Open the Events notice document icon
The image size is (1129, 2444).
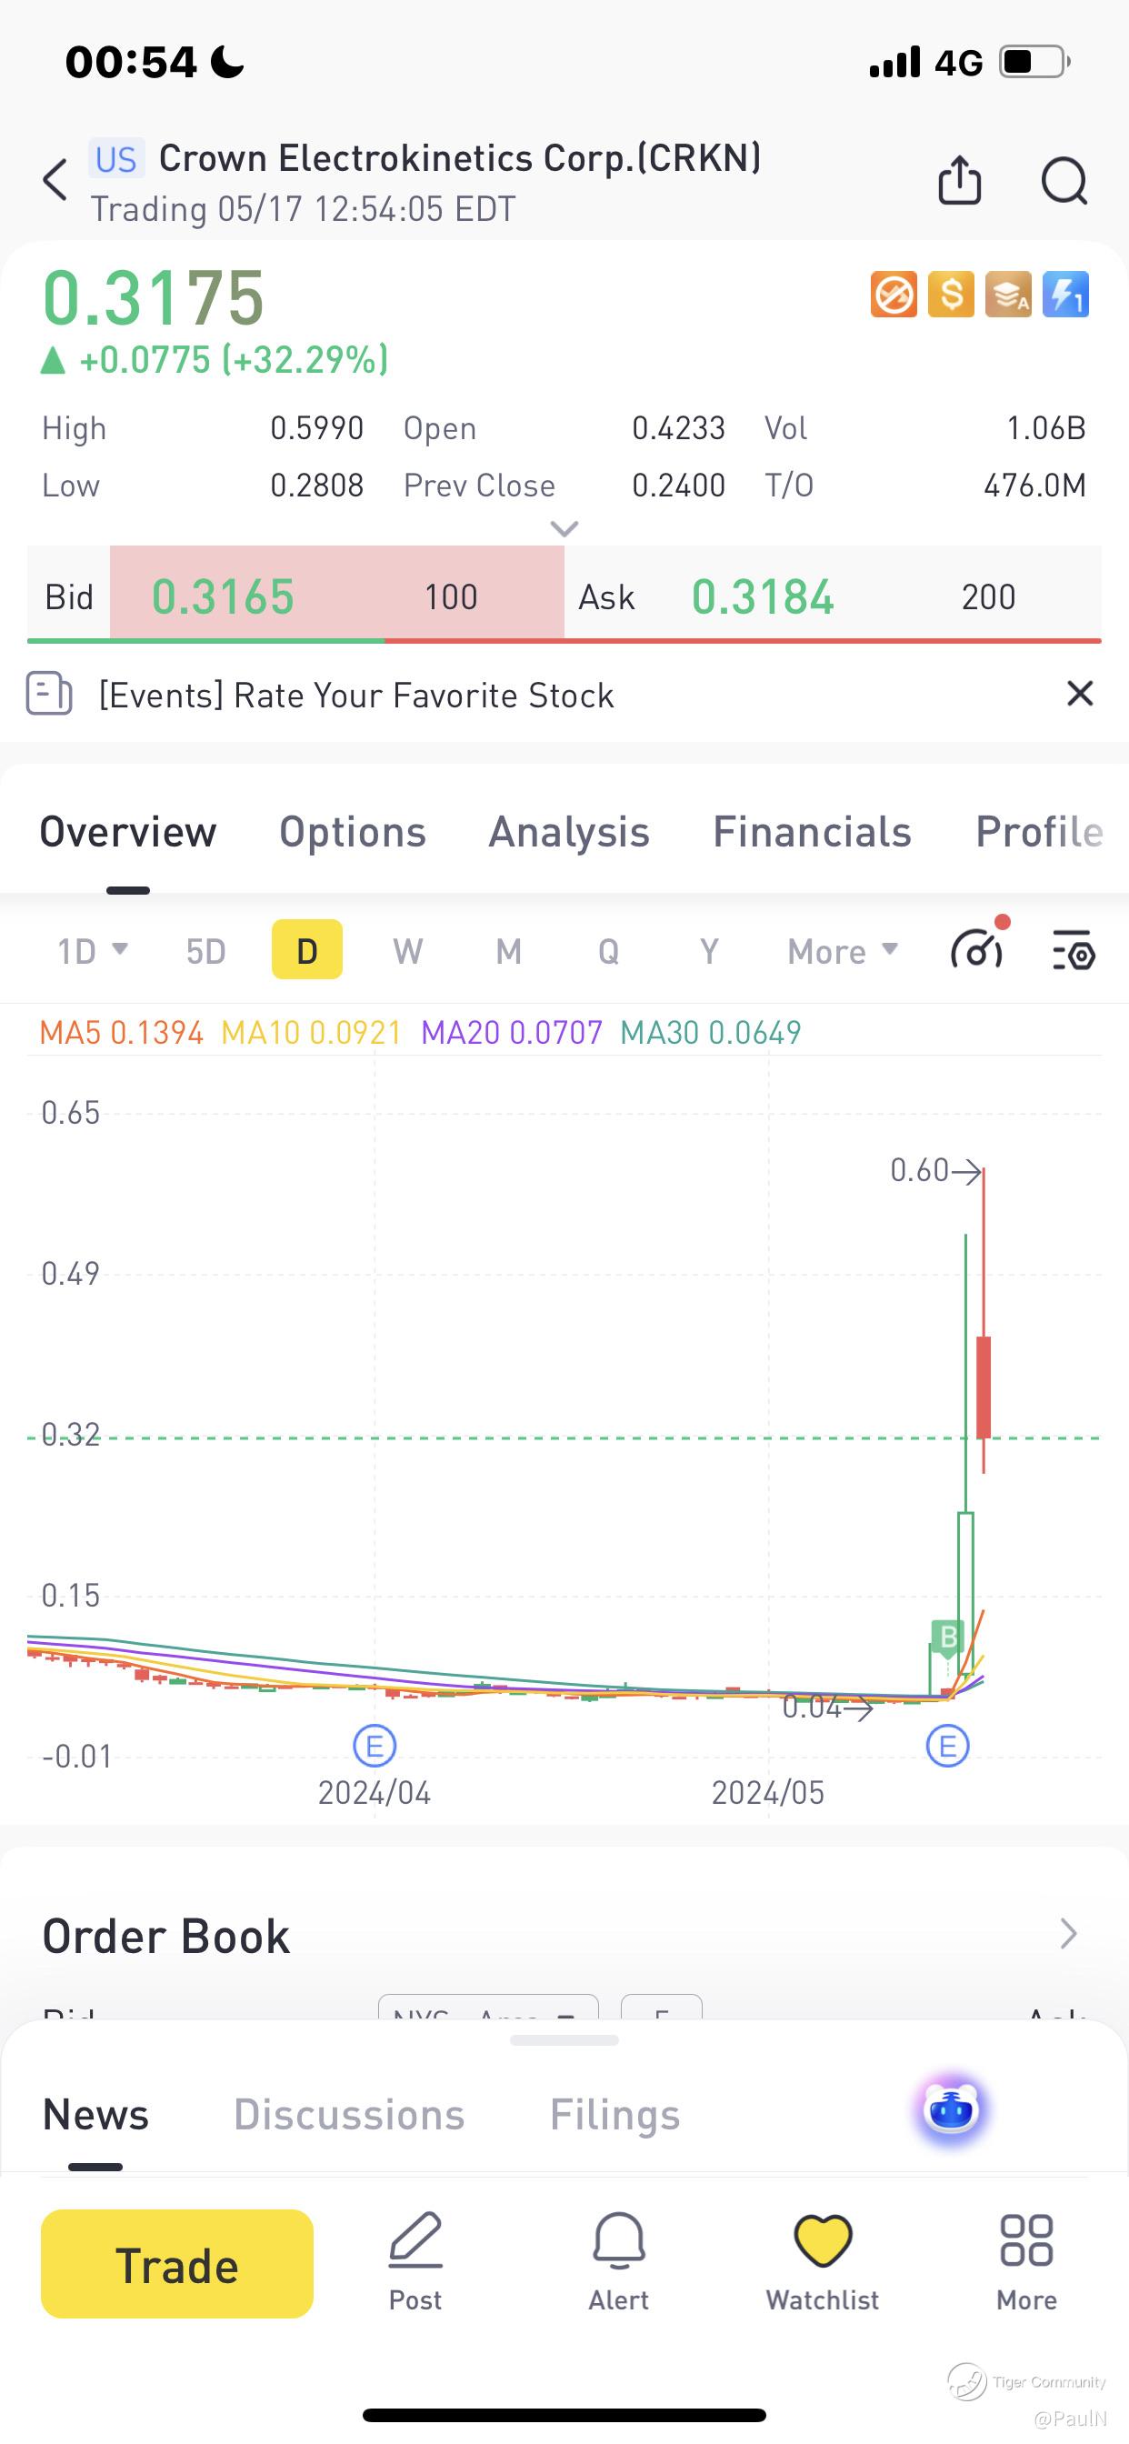(48, 694)
